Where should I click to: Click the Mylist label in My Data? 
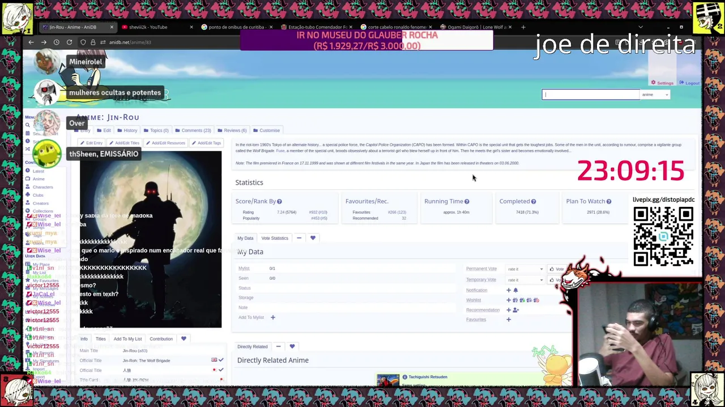pyautogui.click(x=244, y=269)
